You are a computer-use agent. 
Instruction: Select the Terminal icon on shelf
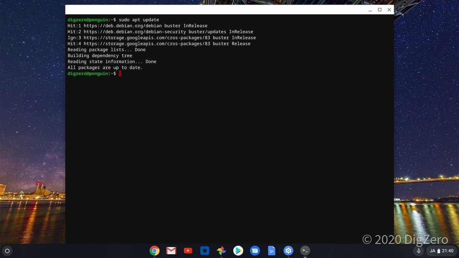(x=305, y=251)
